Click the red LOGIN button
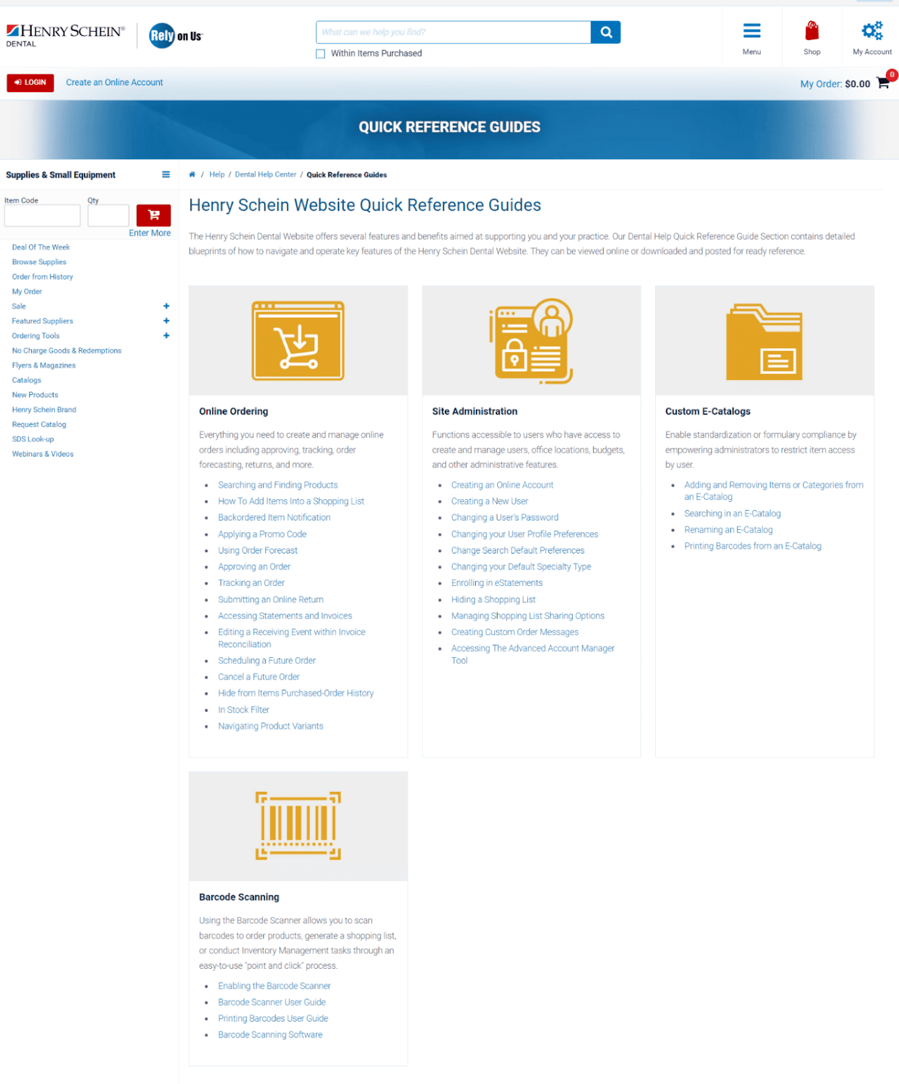The height and width of the screenshot is (1084, 899). (x=30, y=83)
